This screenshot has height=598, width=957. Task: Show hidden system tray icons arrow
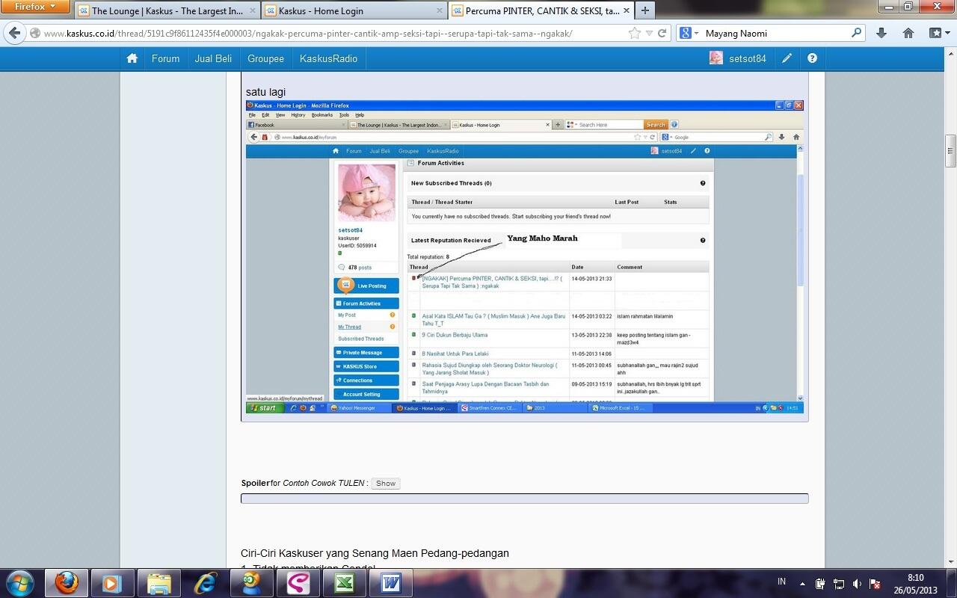pos(802,583)
